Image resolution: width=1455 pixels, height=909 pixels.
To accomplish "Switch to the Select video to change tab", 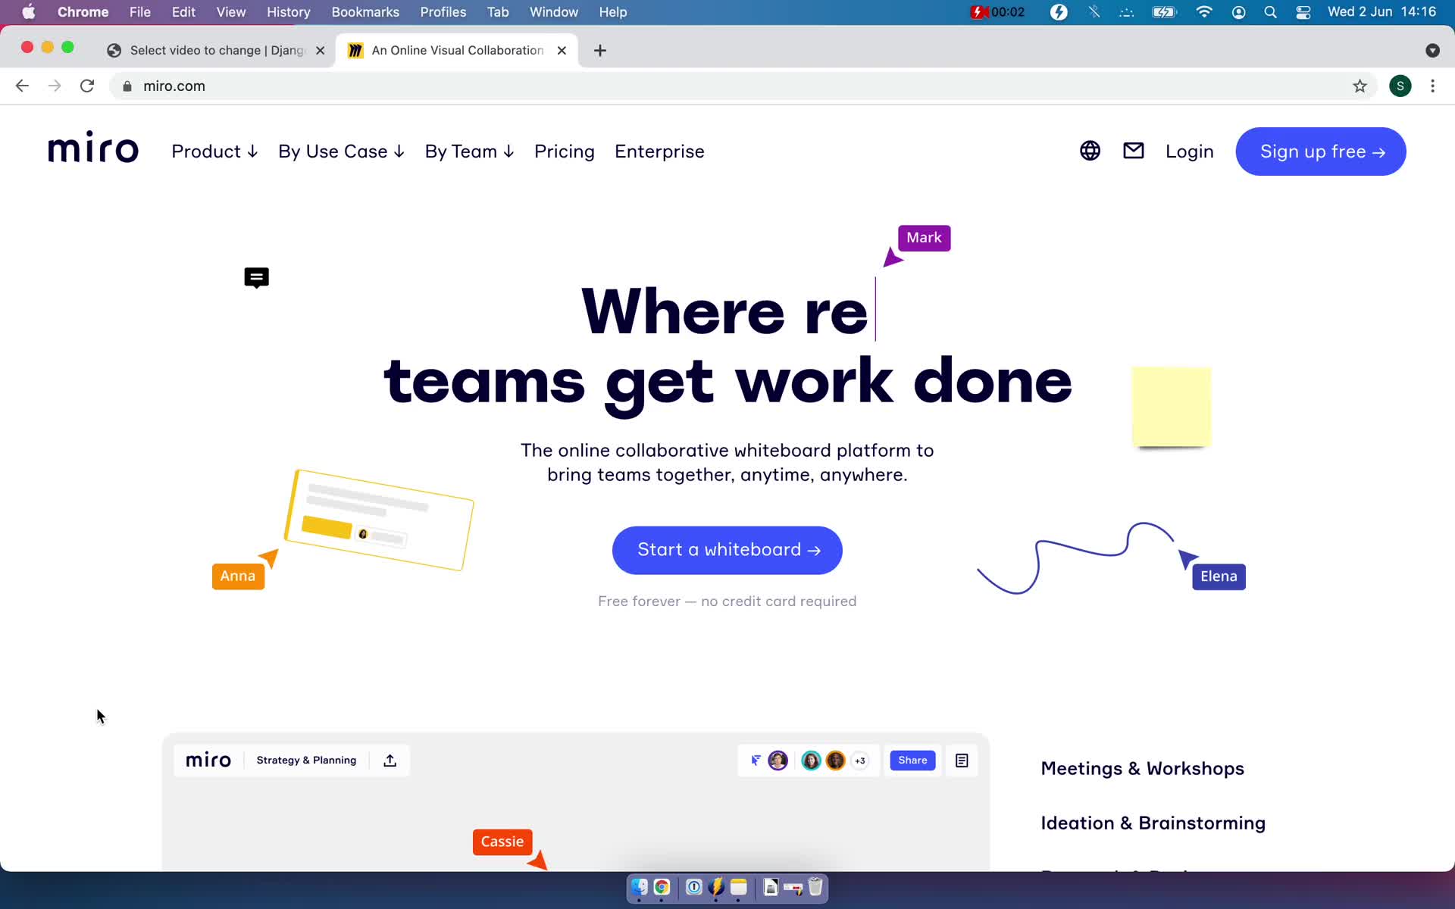I will click(x=217, y=51).
